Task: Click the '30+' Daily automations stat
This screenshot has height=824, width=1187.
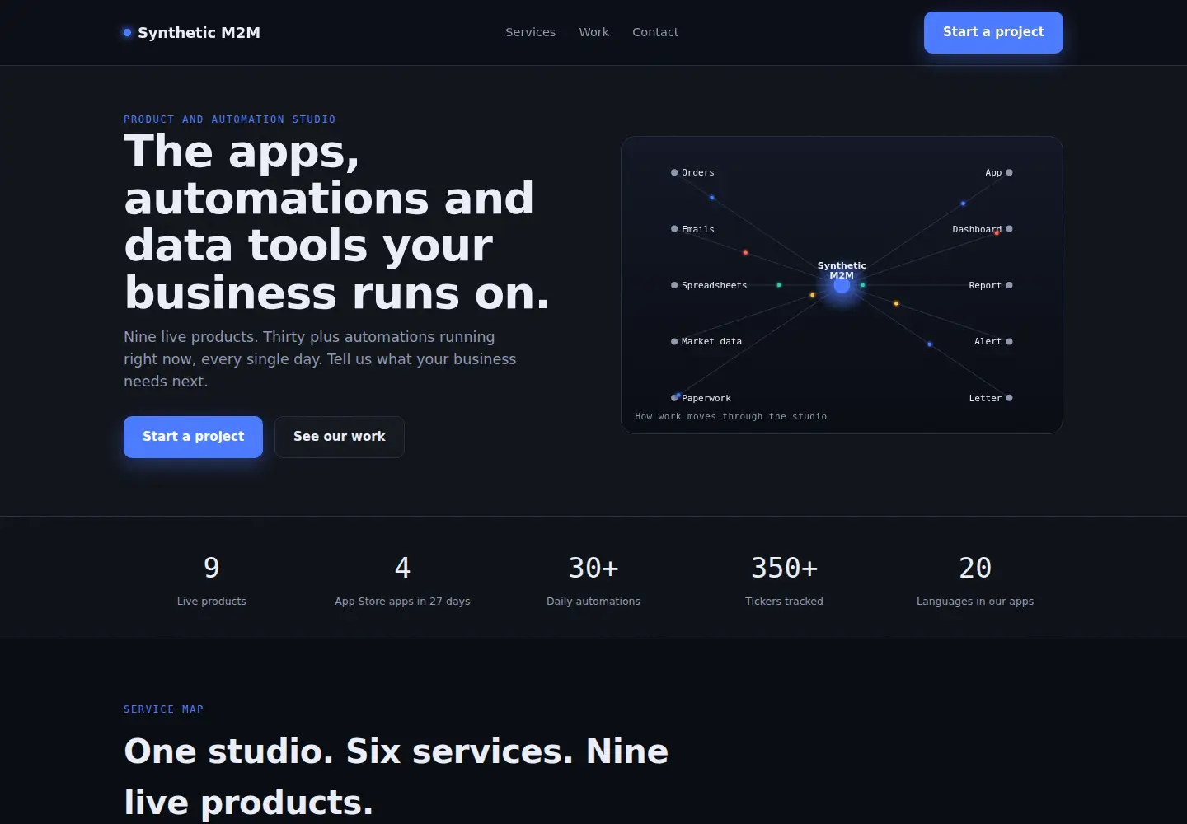Action: pos(593,568)
